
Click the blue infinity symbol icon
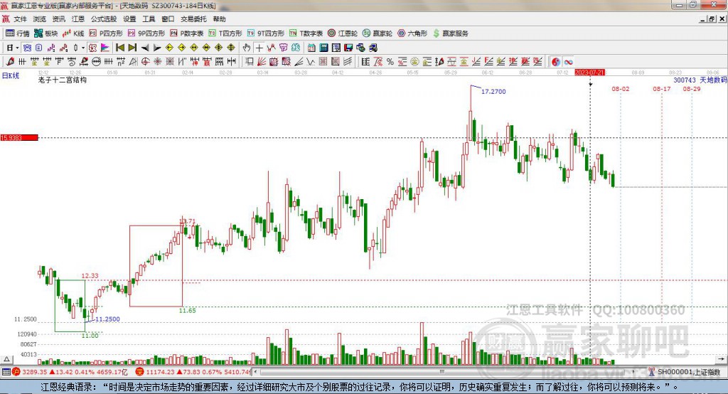(x=568, y=61)
